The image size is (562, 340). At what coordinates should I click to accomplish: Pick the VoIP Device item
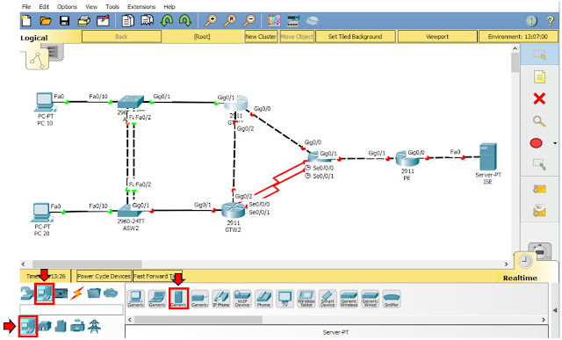(242, 299)
